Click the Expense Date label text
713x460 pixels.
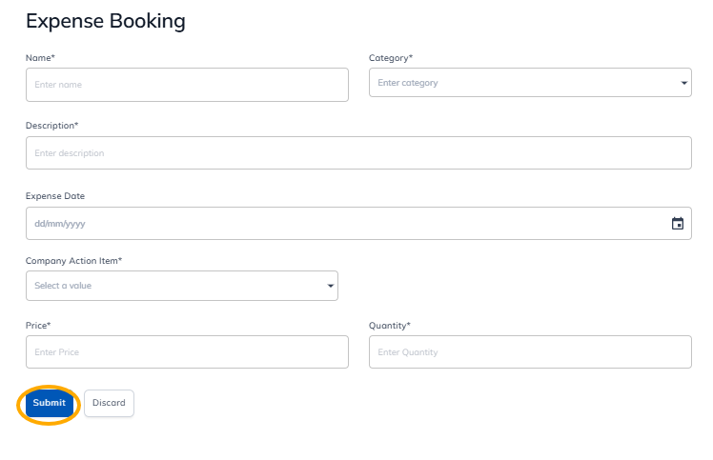coord(55,196)
